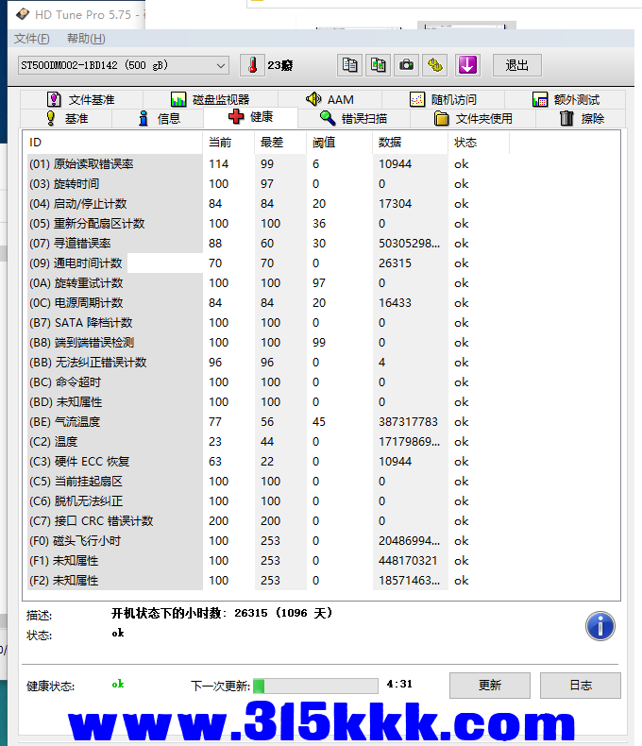Click the pink download arrow icon
Screen dimensions: 642x746
(467, 65)
